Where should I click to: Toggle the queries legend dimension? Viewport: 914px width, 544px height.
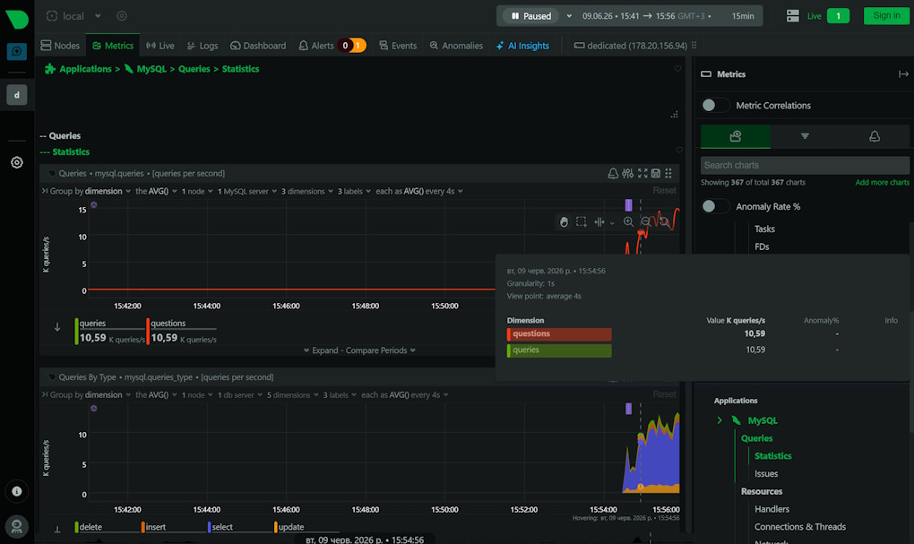[x=109, y=332]
